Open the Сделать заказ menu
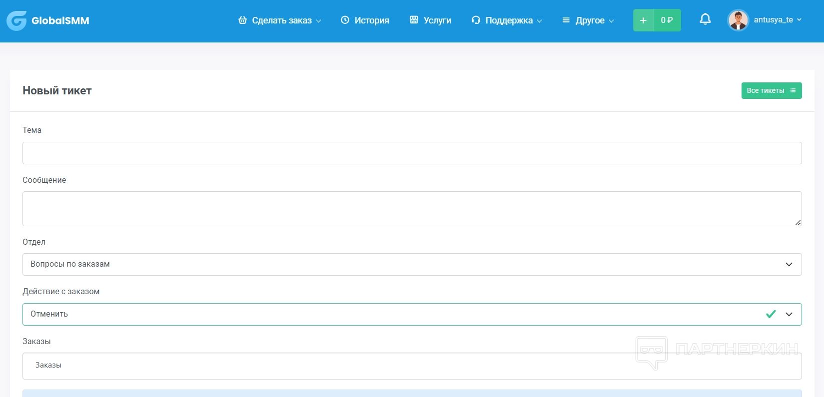Screen dimensions: 824x397 282,20
